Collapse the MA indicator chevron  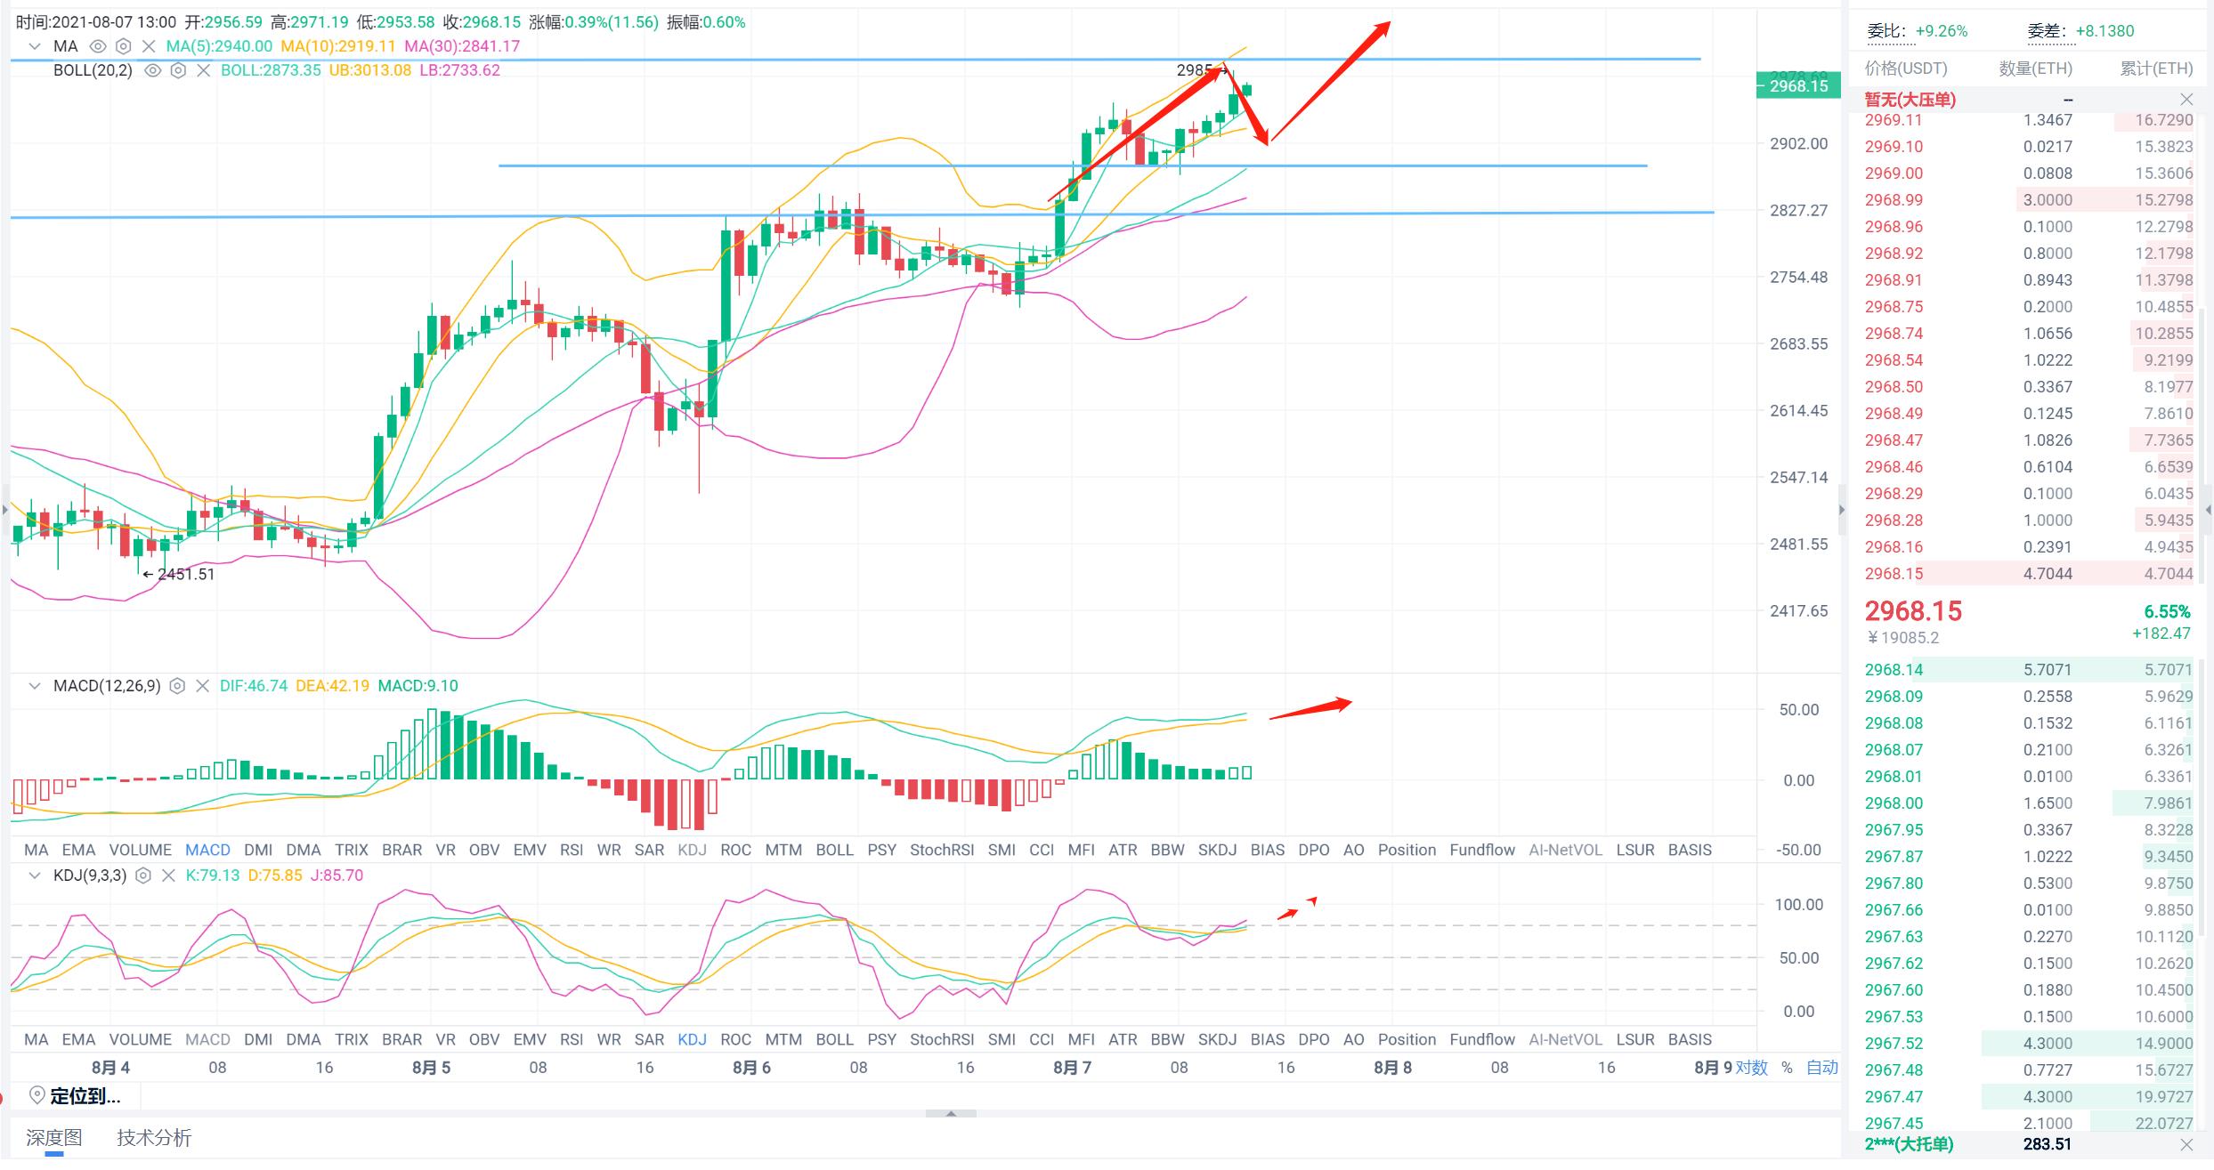tap(35, 46)
